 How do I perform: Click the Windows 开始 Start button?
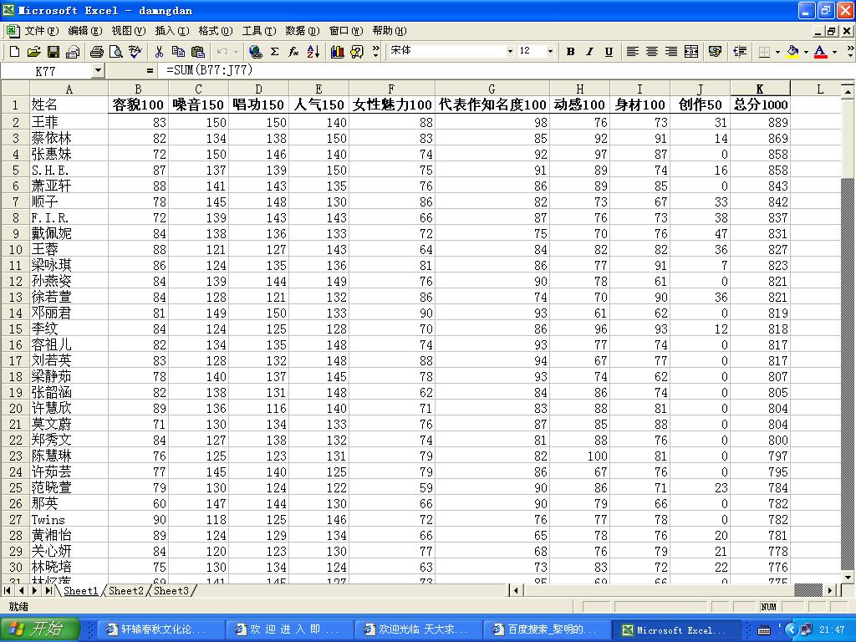(x=40, y=629)
